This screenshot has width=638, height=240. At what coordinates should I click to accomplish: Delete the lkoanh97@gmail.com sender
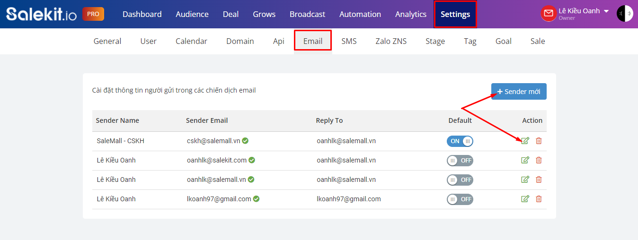539,199
